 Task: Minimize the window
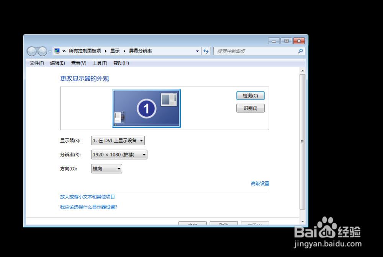274,41
